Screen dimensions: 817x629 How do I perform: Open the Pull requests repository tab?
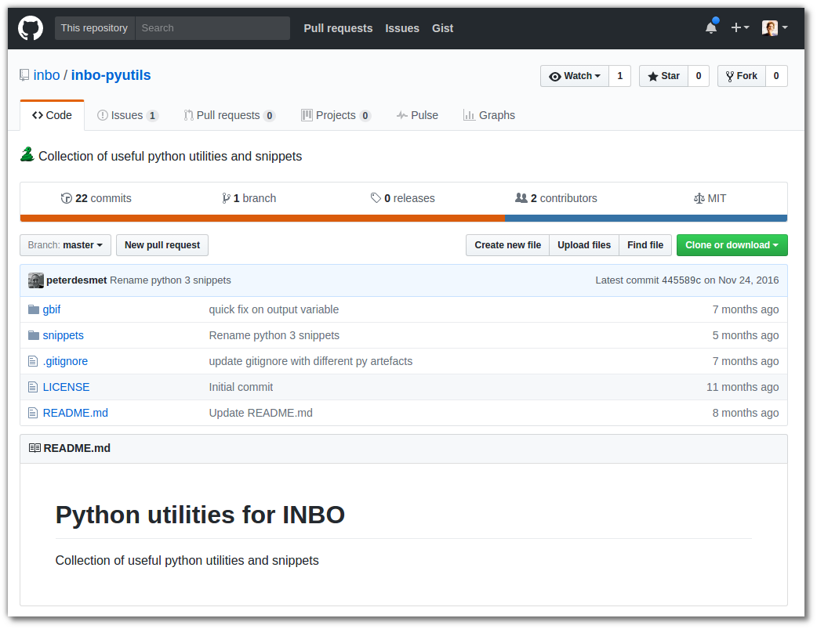point(229,115)
